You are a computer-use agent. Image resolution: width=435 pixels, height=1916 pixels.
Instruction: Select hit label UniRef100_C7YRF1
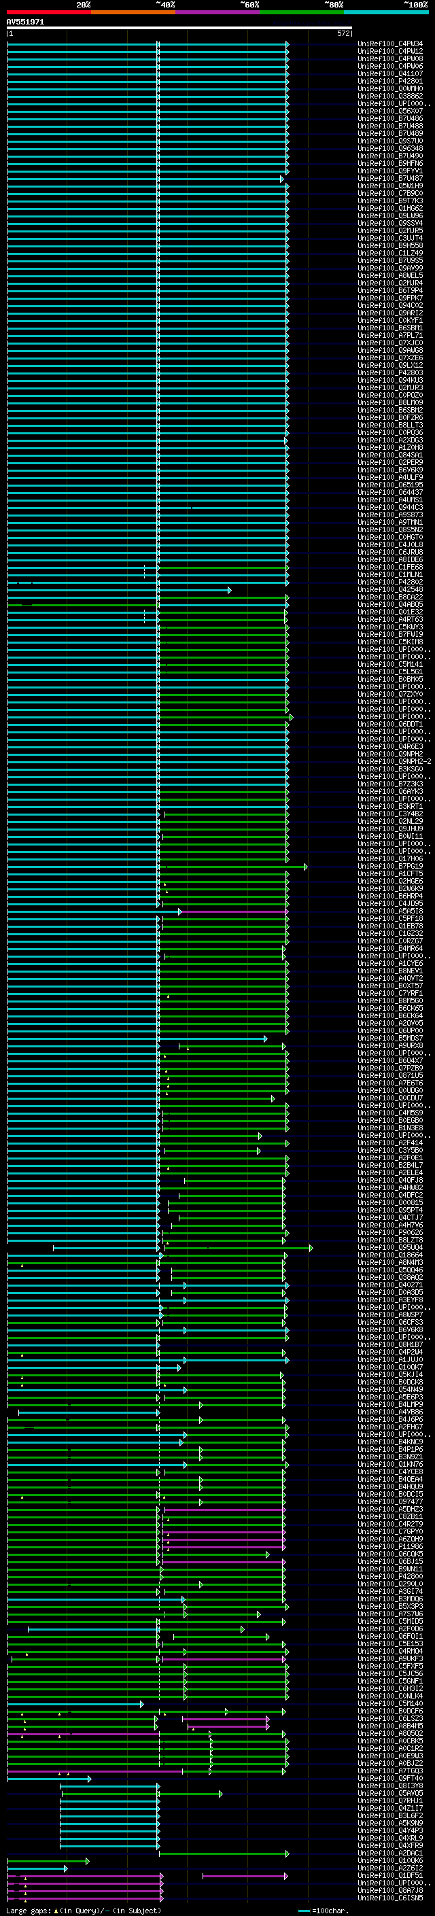point(390,994)
